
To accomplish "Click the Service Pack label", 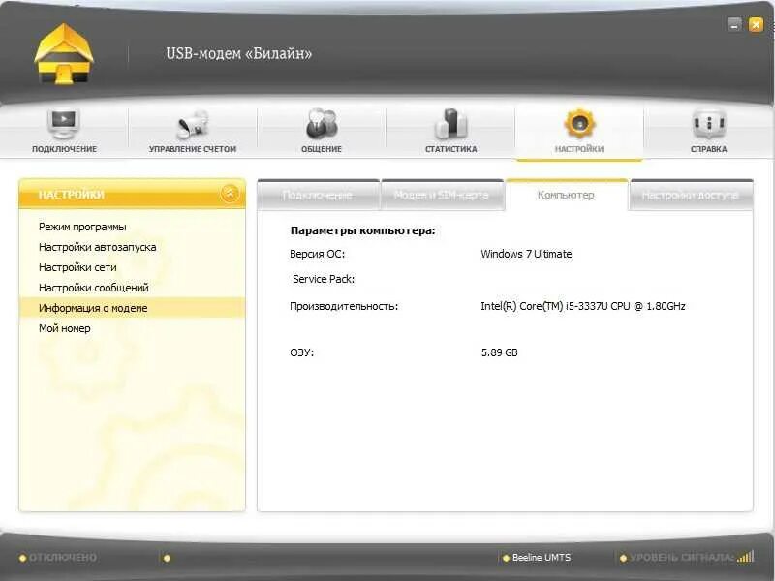I will [324, 279].
